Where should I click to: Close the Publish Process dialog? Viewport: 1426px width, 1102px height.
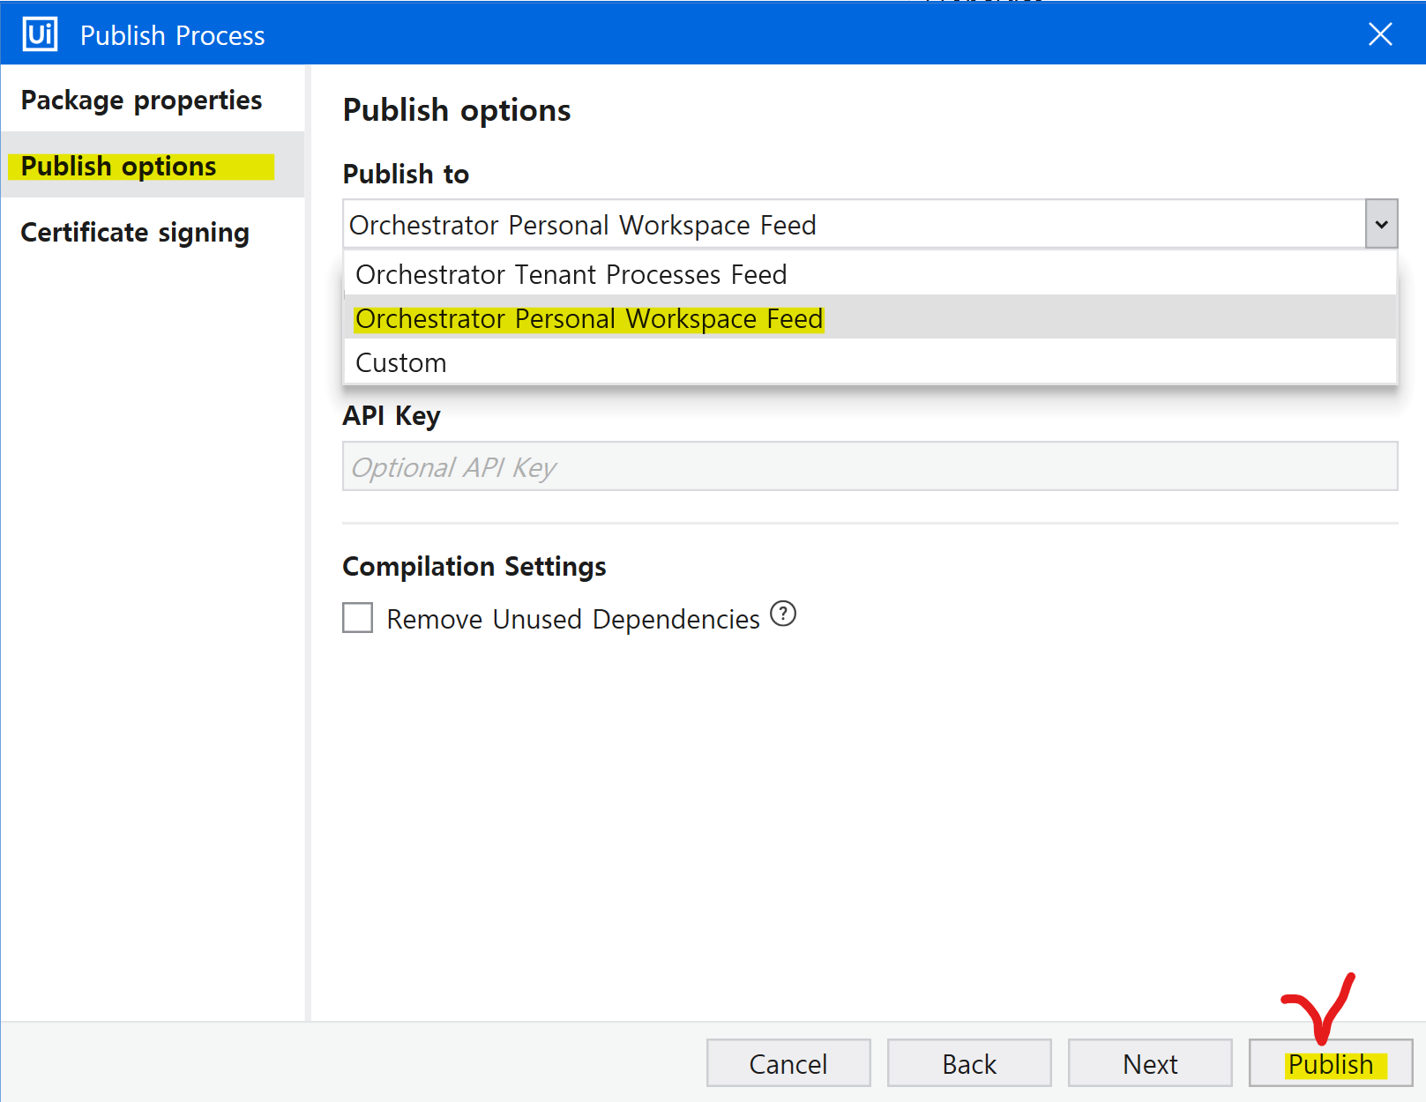point(1380,34)
